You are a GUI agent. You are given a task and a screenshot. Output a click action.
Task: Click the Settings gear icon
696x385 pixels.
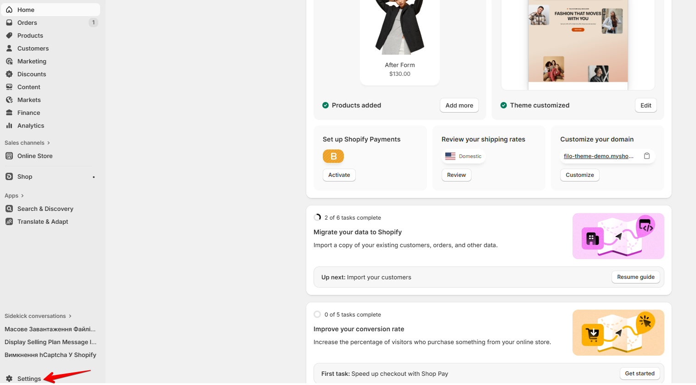(x=9, y=379)
